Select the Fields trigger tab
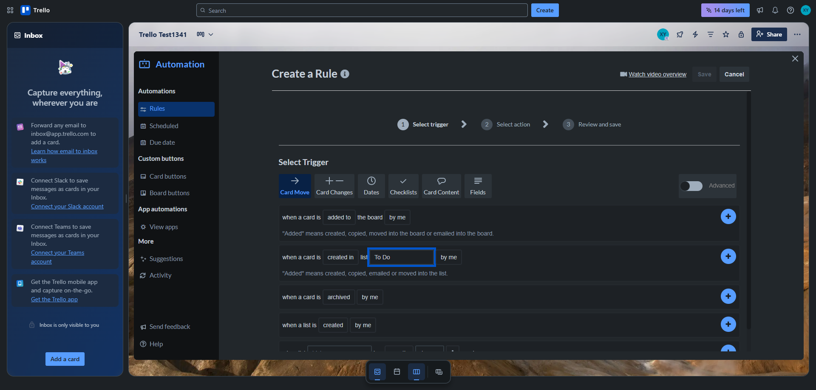Viewport: 816px width, 390px height. [x=478, y=186]
